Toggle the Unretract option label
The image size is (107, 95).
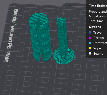pyautogui.click(x=100, y=43)
